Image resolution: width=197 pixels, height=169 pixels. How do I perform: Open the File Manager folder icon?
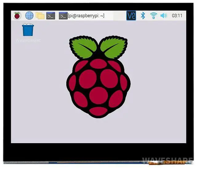pyautogui.click(x=40, y=15)
